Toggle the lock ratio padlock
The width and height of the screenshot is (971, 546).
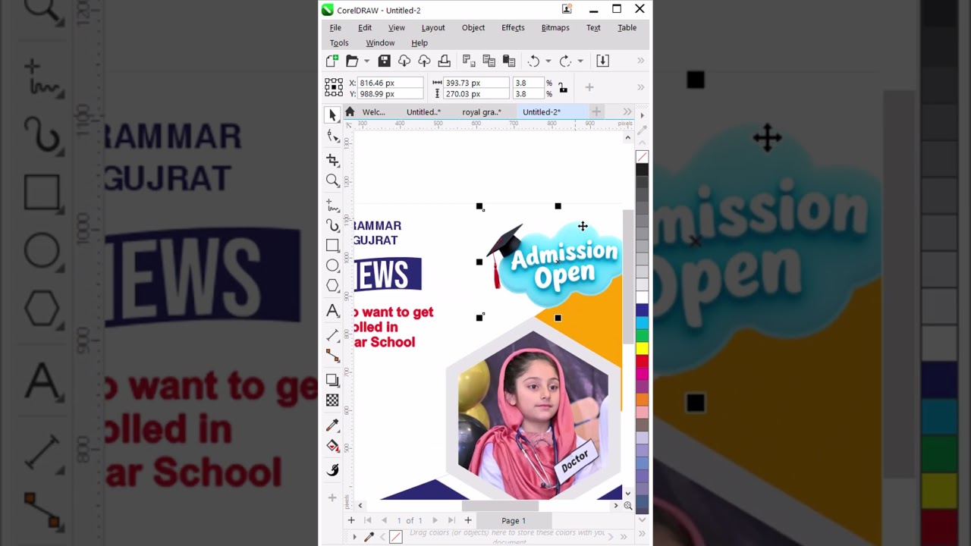563,88
